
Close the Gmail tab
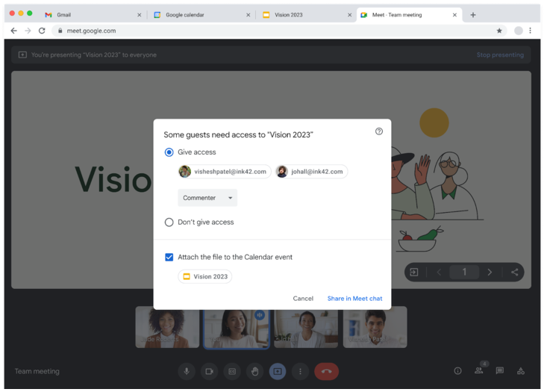pos(139,15)
